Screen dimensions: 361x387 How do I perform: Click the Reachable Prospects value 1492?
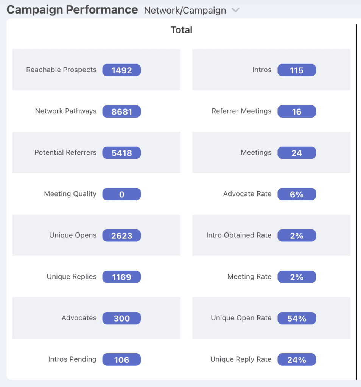(121, 70)
